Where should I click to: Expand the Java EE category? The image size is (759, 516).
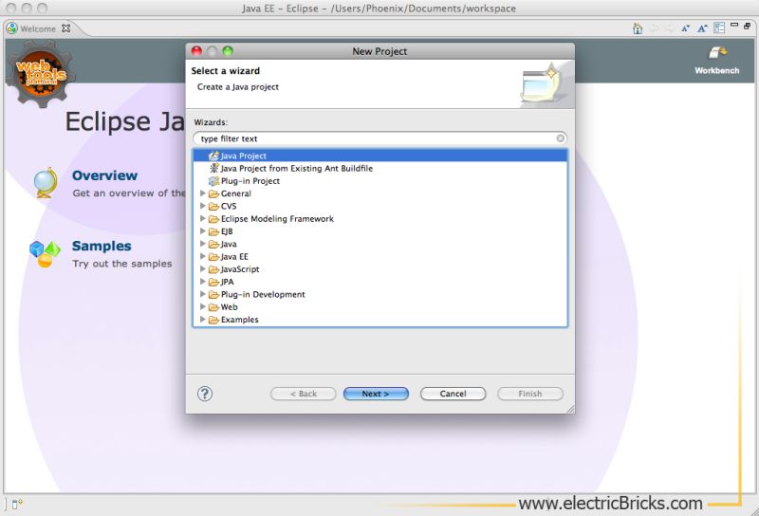tap(203, 256)
